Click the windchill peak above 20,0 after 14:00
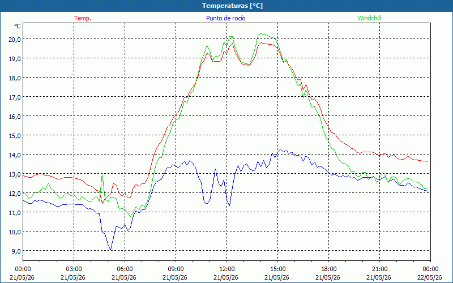The image size is (453, 283). (x=262, y=34)
